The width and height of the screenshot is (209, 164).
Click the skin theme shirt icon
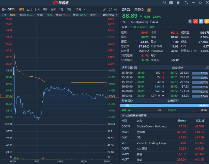click(178, 3)
